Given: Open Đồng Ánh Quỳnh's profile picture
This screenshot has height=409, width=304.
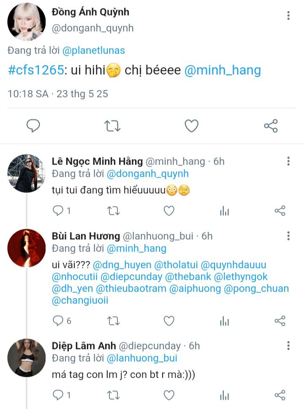Looking at the screenshot, I should [27, 22].
